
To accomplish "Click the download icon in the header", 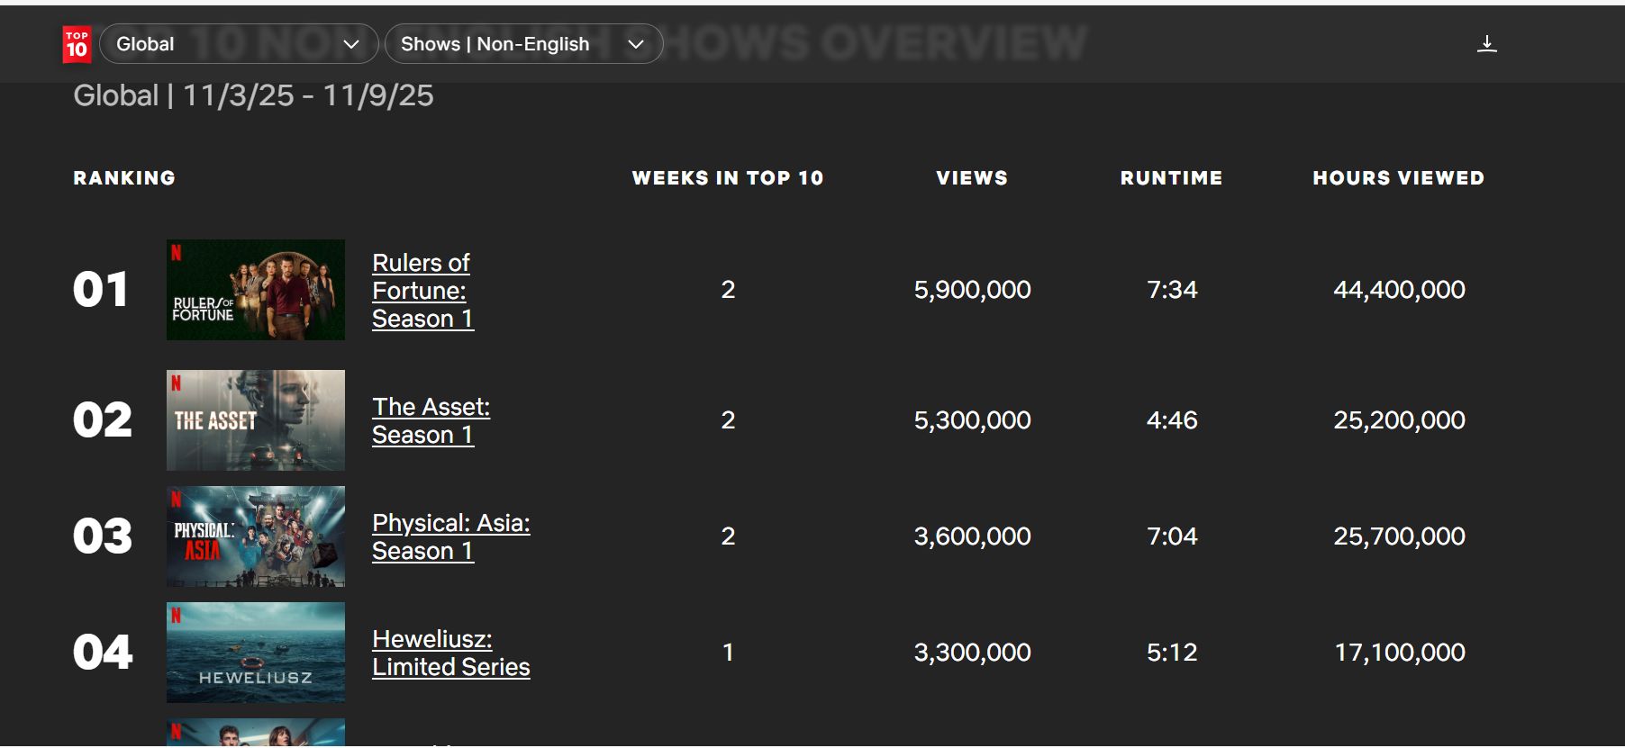I will pos(1486,44).
